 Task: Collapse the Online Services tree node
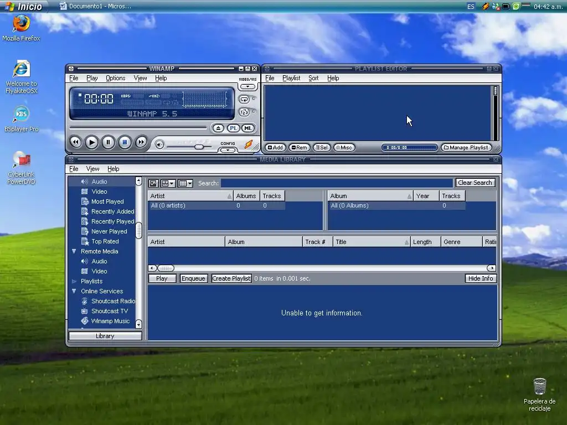point(74,291)
